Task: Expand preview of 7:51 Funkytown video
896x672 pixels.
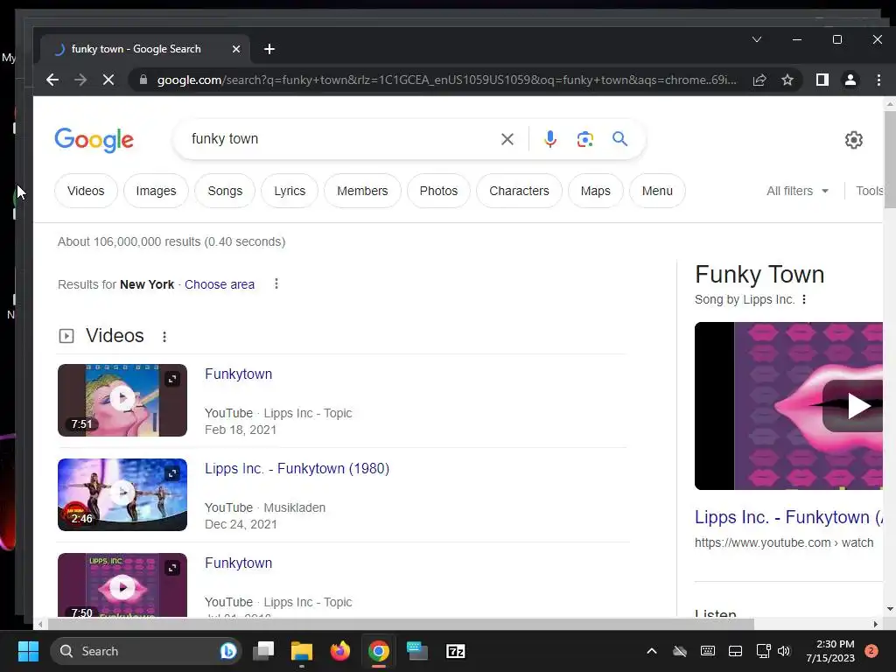Action: 172,379
